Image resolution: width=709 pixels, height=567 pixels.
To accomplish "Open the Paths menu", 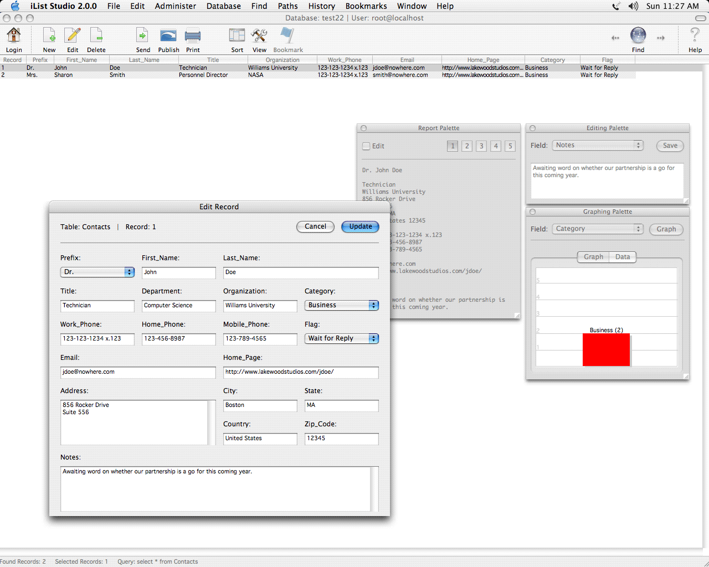I will 287,6.
